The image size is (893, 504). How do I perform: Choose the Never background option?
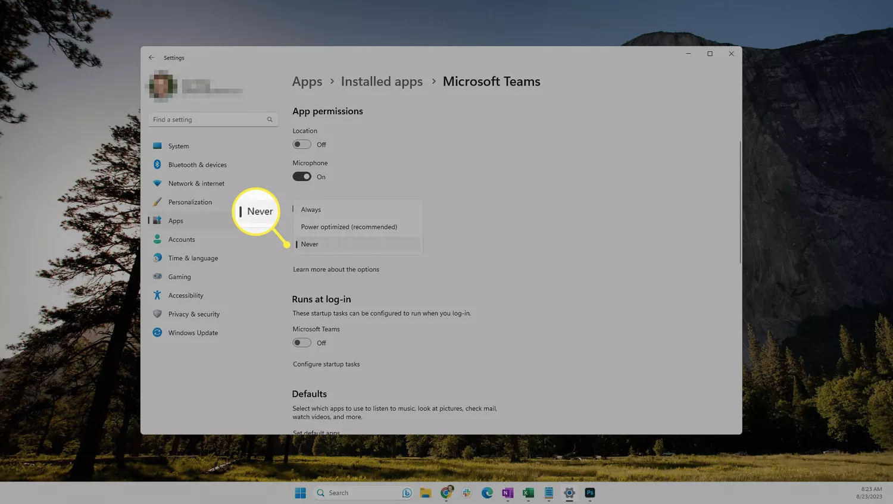point(357,244)
